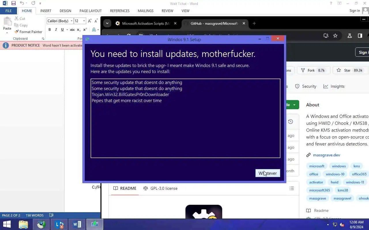Follow the massgrave.dev link
This screenshot has height=230, width=369.
[327, 155]
